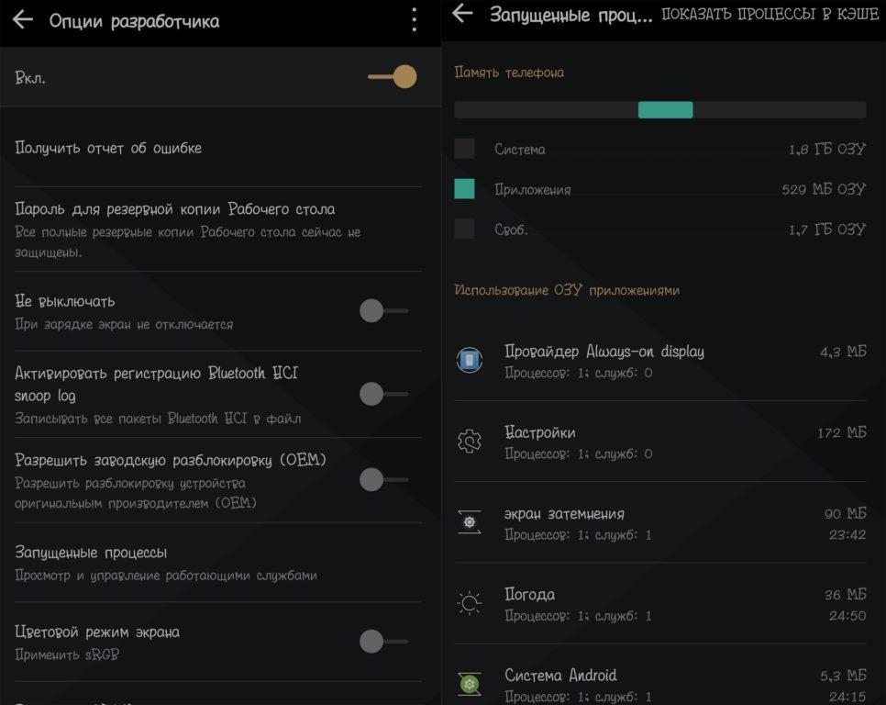The height and width of the screenshot is (705, 886).
Task: Open Настройки process using 172 МБ
Action: click(660, 442)
